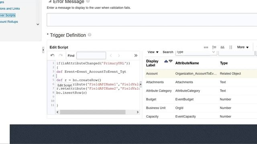The height and width of the screenshot is (144, 257).
Task: Click in the error message text box
Action: (152, 20)
